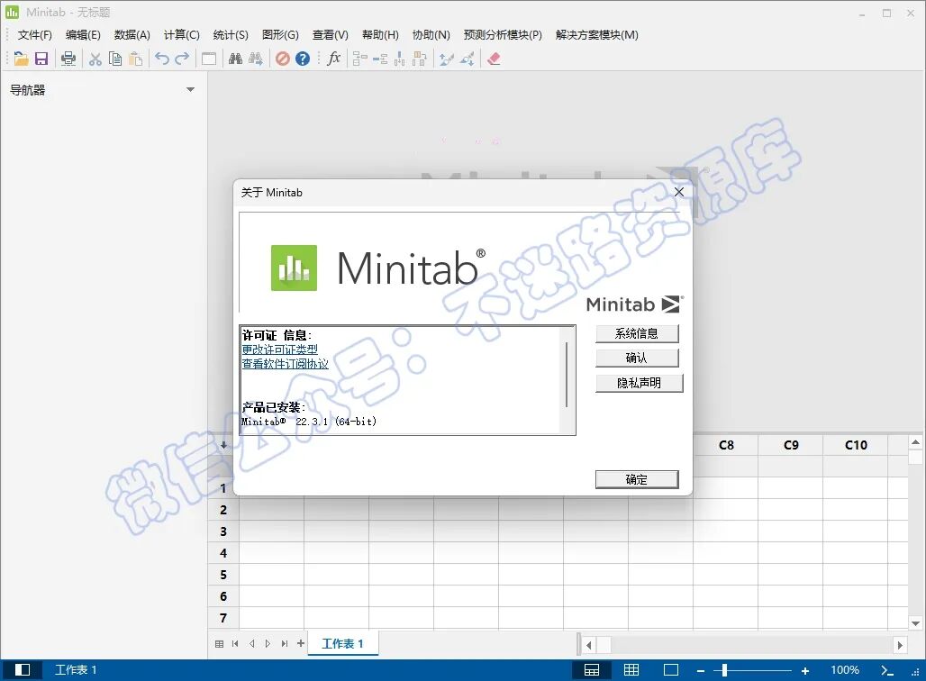Go to first worksheet tab arrow
The width and height of the screenshot is (926, 681).
pos(235,644)
